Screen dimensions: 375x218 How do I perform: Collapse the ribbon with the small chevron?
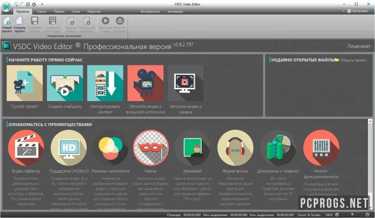(344, 11)
